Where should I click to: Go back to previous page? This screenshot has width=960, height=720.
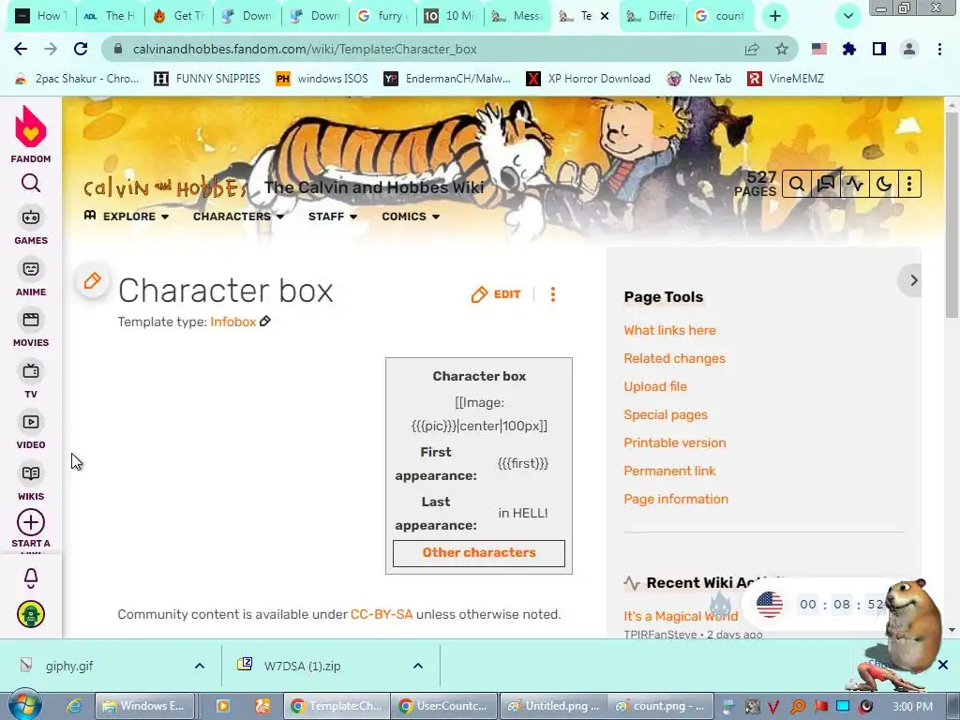point(21,49)
